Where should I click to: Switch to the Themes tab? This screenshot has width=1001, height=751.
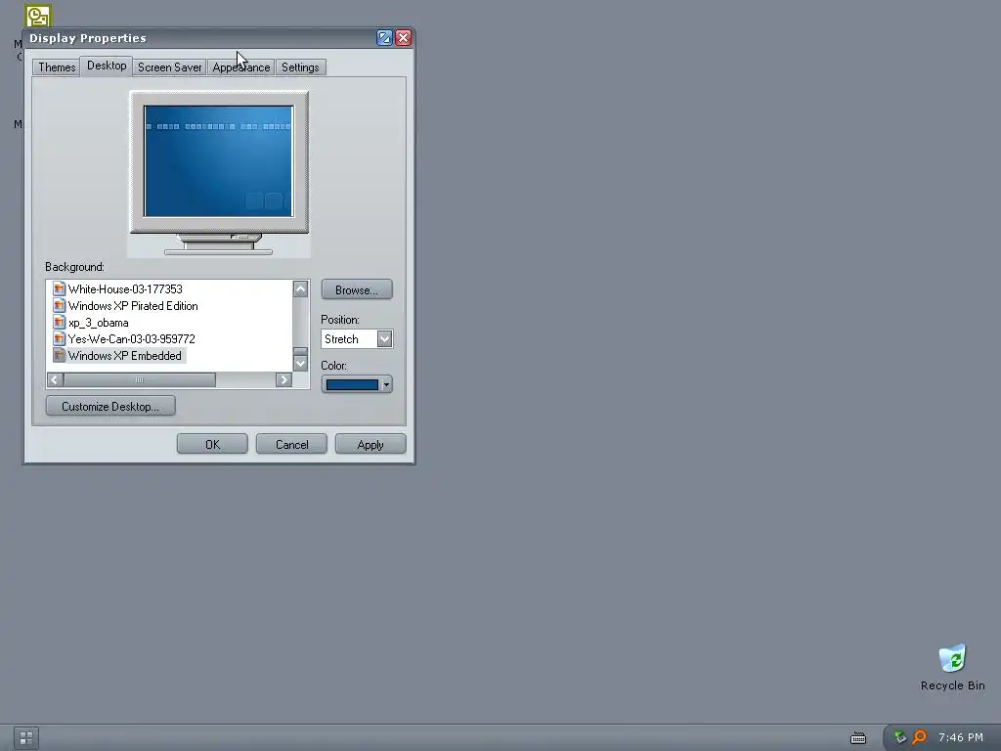pyautogui.click(x=57, y=67)
